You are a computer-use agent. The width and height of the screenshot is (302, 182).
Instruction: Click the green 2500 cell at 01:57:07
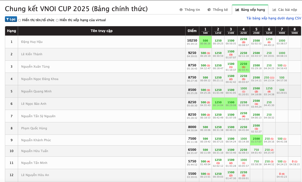[256, 140]
